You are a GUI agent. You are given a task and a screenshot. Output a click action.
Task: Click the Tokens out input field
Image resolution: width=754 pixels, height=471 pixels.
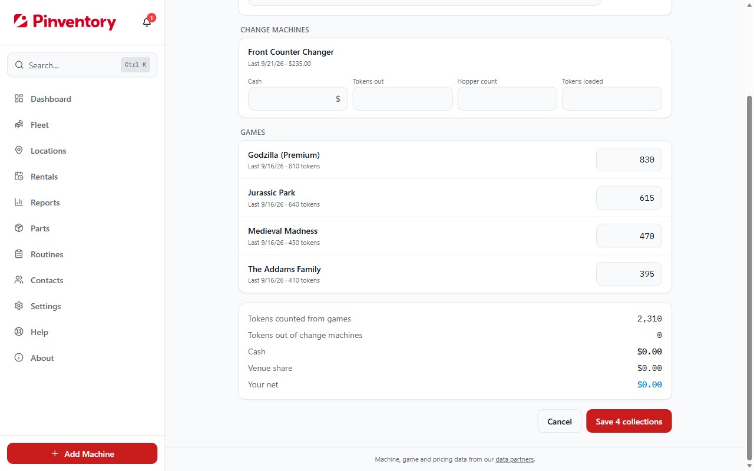tap(403, 99)
